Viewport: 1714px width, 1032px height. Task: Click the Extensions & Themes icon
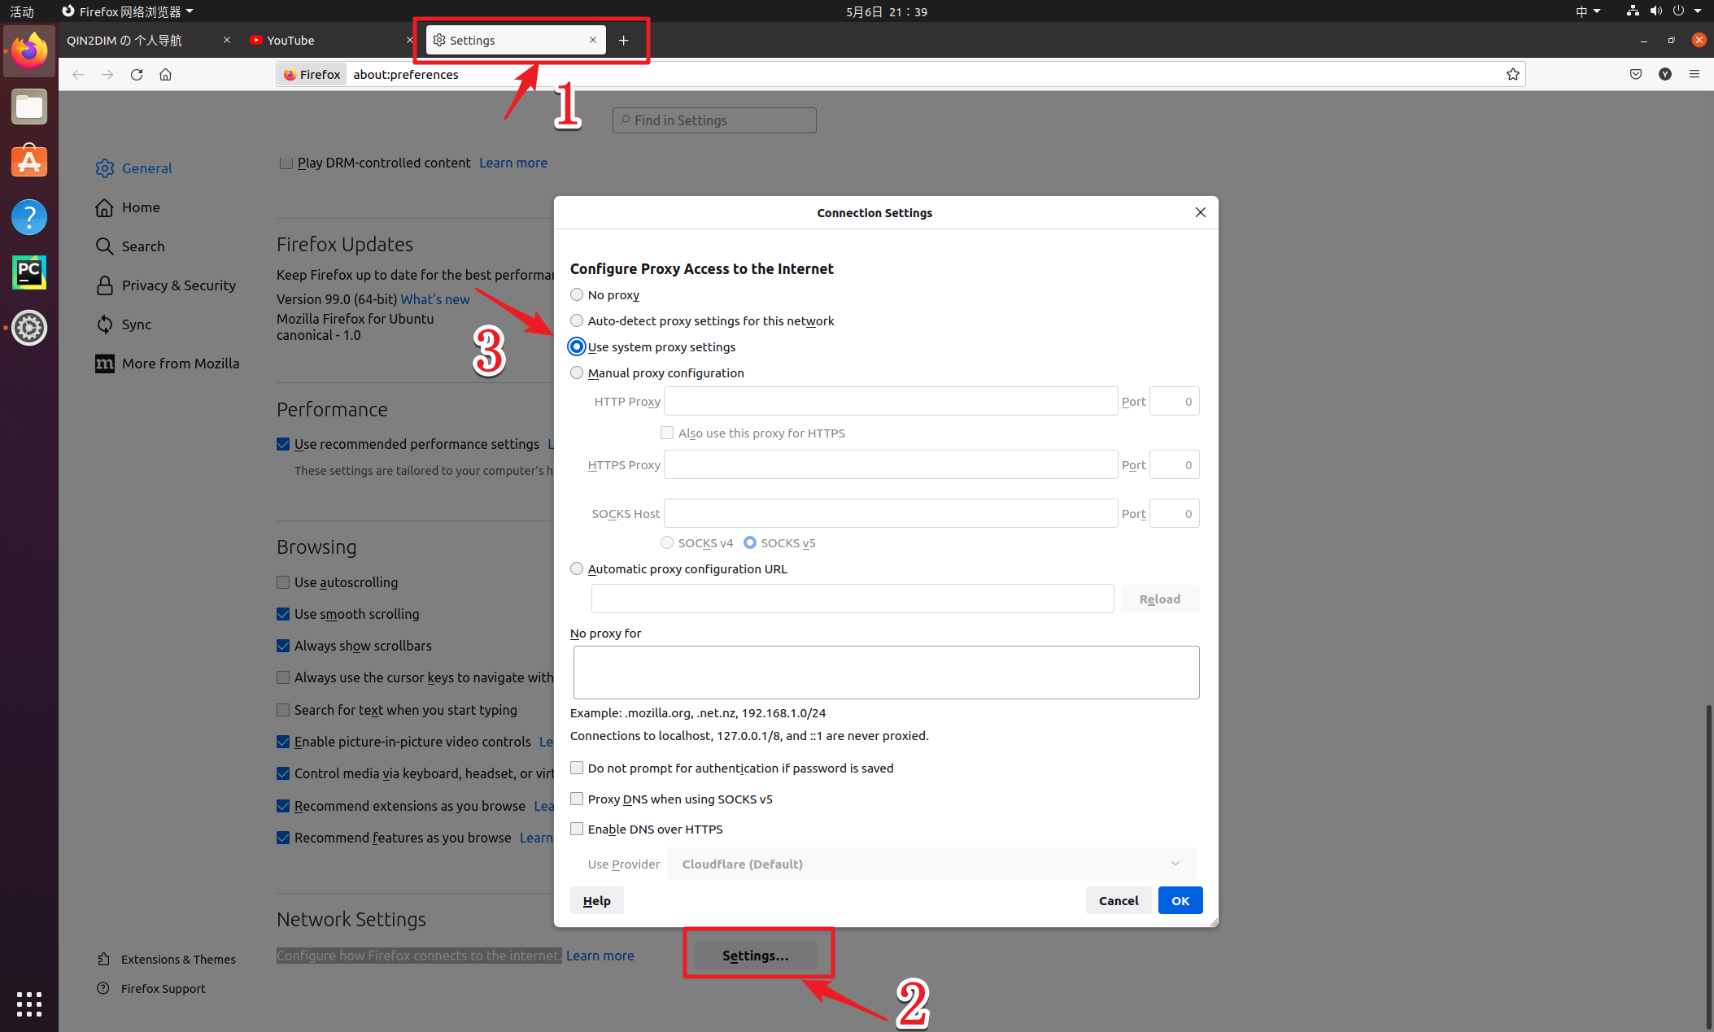(x=104, y=957)
